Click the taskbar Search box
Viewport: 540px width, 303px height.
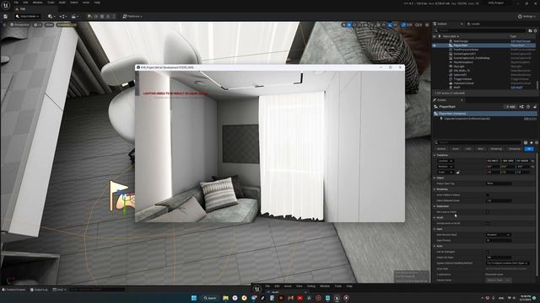[210, 298]
